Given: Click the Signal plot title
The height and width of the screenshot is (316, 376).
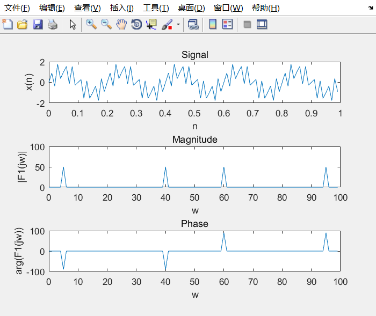Looking at the screenshot, I should [x=194, y=55].
